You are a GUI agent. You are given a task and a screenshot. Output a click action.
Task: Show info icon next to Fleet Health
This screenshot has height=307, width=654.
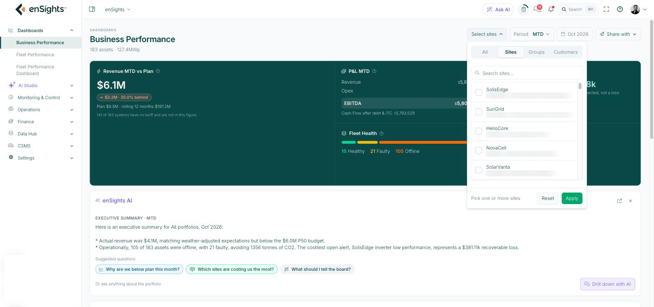(382, 134)
